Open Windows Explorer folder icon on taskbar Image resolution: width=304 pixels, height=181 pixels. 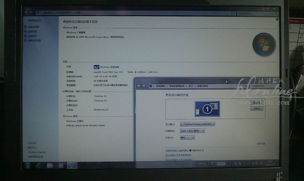coord(50,165)
